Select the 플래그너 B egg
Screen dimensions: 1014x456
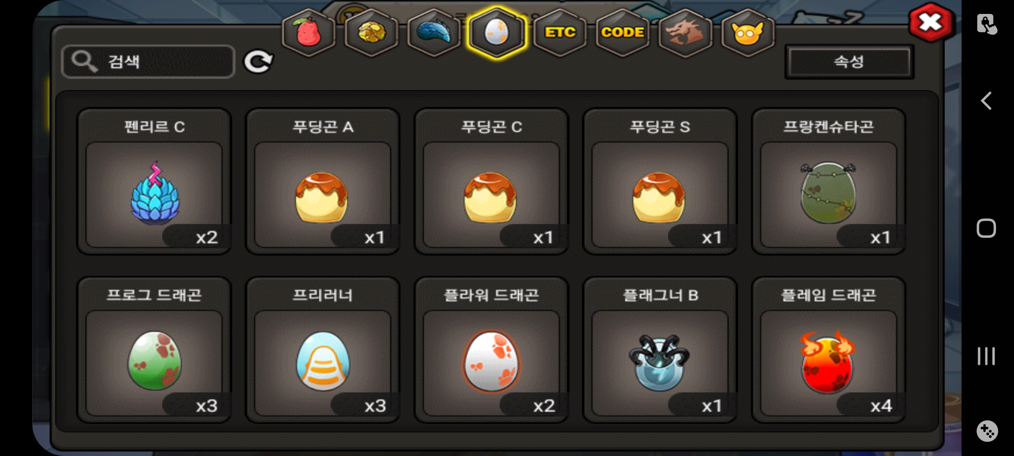tap(660, 350)
